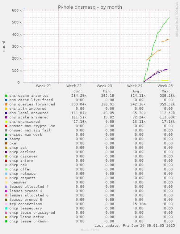Click the 'tcp connections' legend swatch
Image resolution: width=180 pixels, height=234 pixels.
pos(6,204)
